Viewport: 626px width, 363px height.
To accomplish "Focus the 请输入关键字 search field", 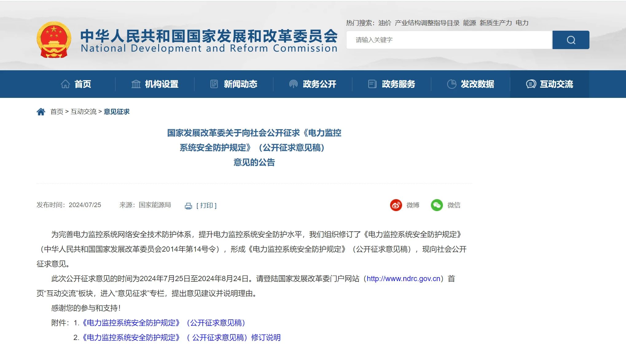I will pos(448,40).
